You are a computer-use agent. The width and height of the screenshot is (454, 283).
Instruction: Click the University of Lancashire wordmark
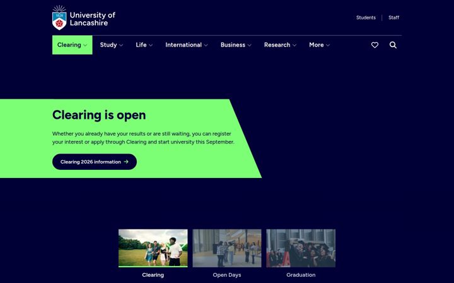click(x=93, y=19)
